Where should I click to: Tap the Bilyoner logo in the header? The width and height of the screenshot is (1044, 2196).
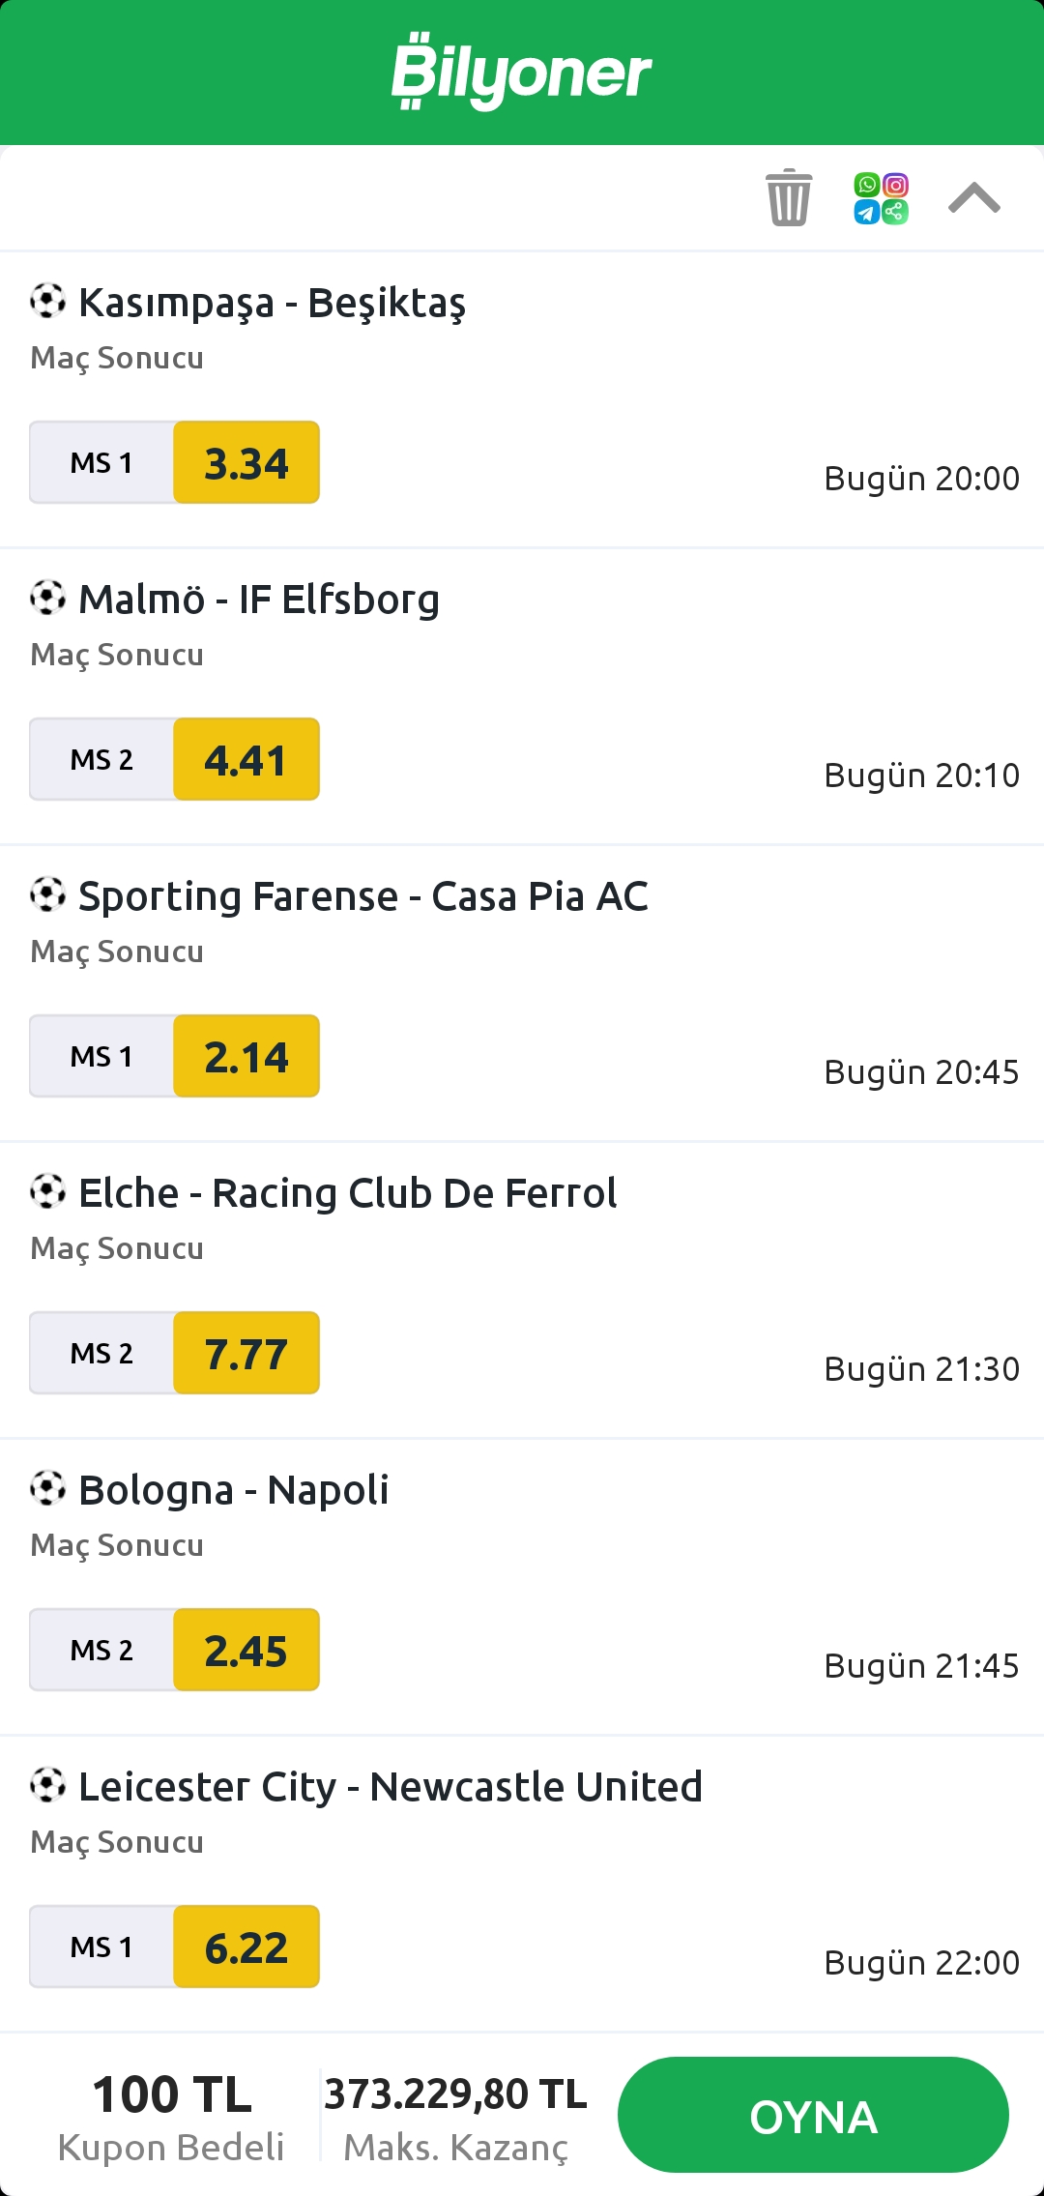(522, 72)
